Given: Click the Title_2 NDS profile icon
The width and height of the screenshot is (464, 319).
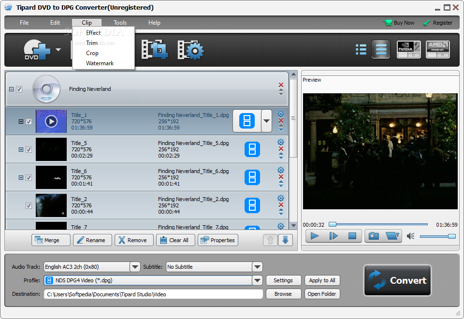Looking at the screenshot, I should click(x=252, y=205).
